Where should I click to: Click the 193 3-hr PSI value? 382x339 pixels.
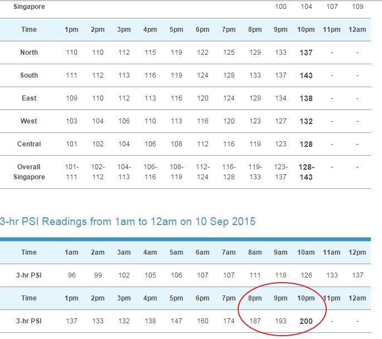click(281, 322)
